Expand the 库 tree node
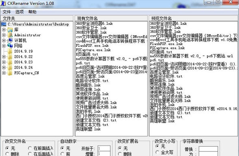 4,30
